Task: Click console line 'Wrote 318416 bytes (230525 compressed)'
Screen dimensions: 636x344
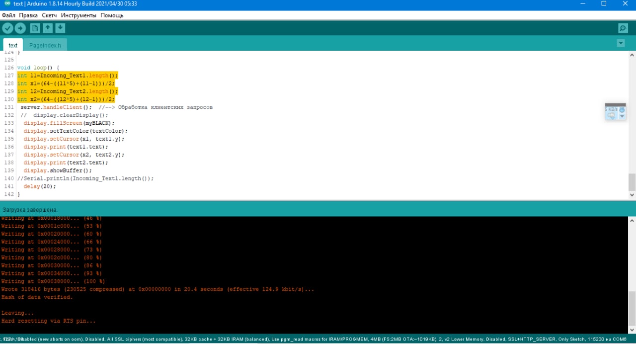Action: pyautogui.click(x=158, y=290)
